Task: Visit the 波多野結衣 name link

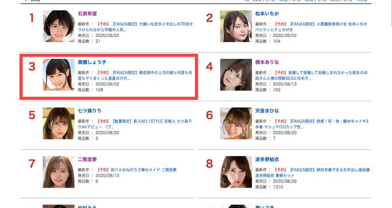Action: click(x=267, y=159)
